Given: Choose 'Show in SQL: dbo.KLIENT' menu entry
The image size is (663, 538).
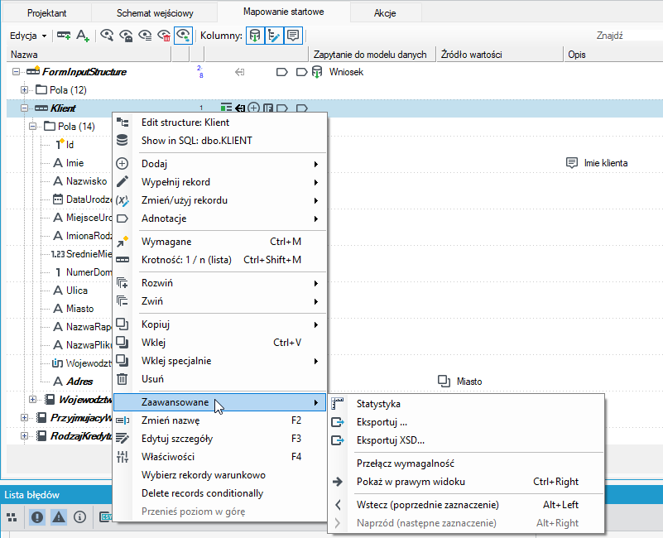Looking at the screenshot, I should pos(220,141).
